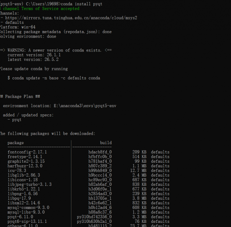The image size is (231, 227).
Task: Click the pyqt6-sip-13.11.1 package entry
Action: pos(27,221)
